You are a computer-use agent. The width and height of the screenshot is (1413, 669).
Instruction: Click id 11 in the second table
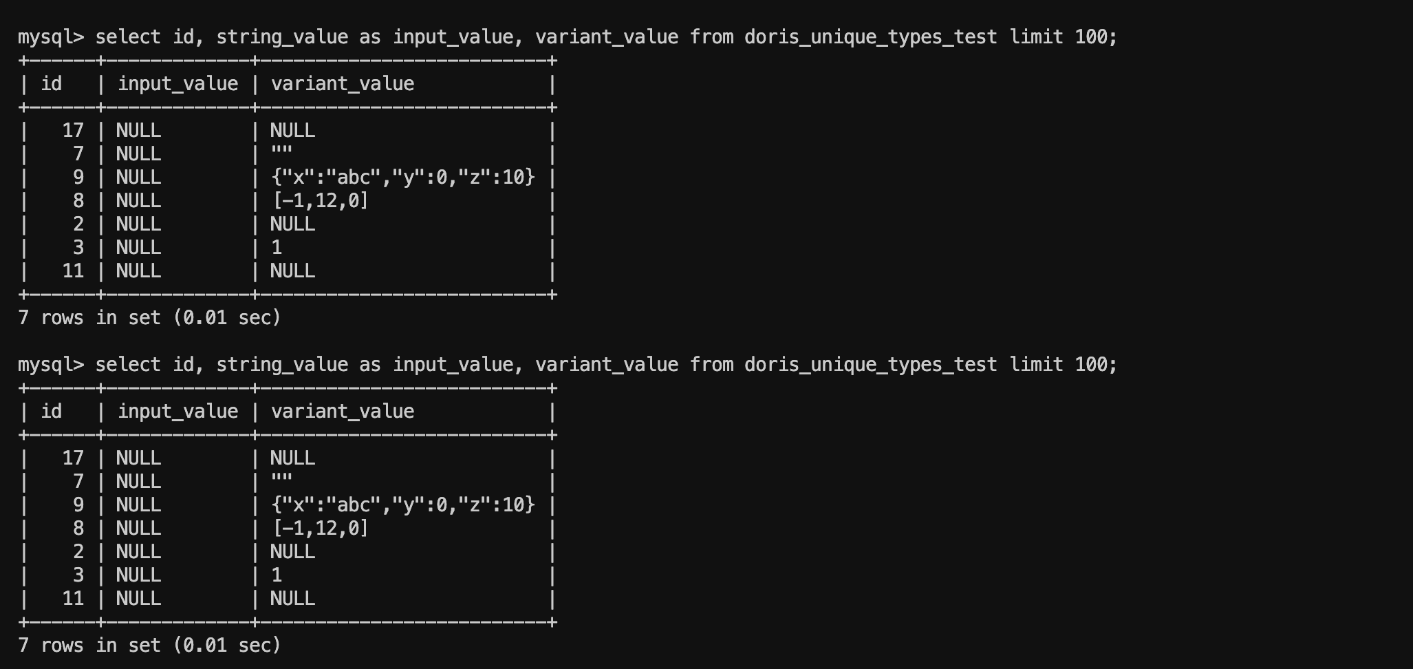[73, 598]
